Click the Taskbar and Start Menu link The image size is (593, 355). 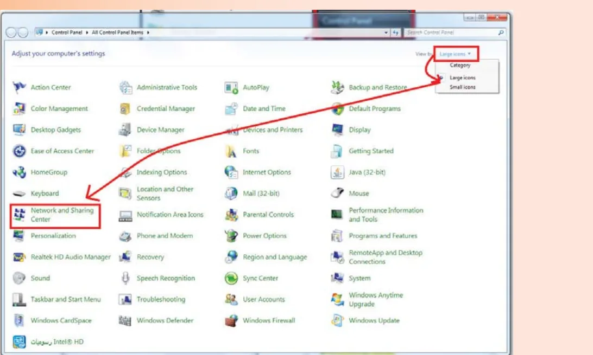click(x=66, y=300)
